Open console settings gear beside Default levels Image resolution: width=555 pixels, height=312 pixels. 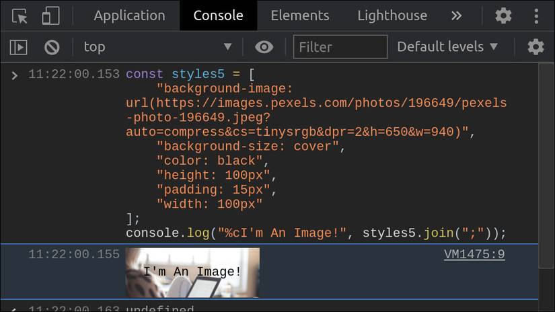pyautogui.click(x=535, y=46)
